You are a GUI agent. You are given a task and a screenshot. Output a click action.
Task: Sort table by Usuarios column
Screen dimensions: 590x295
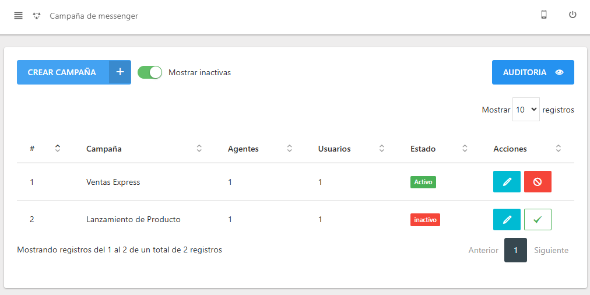pyautogui.click(x=381, y=149)
